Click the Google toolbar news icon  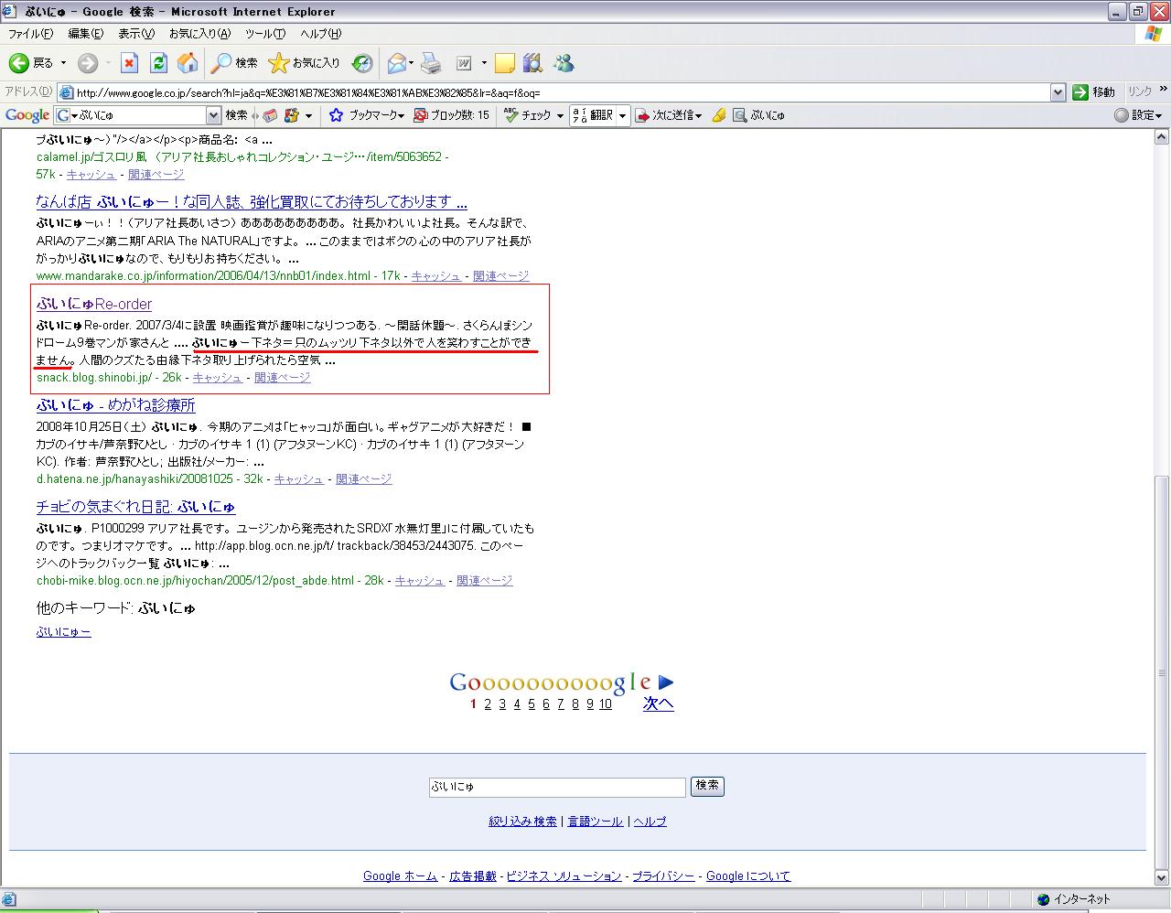click(x=270, y=115)
